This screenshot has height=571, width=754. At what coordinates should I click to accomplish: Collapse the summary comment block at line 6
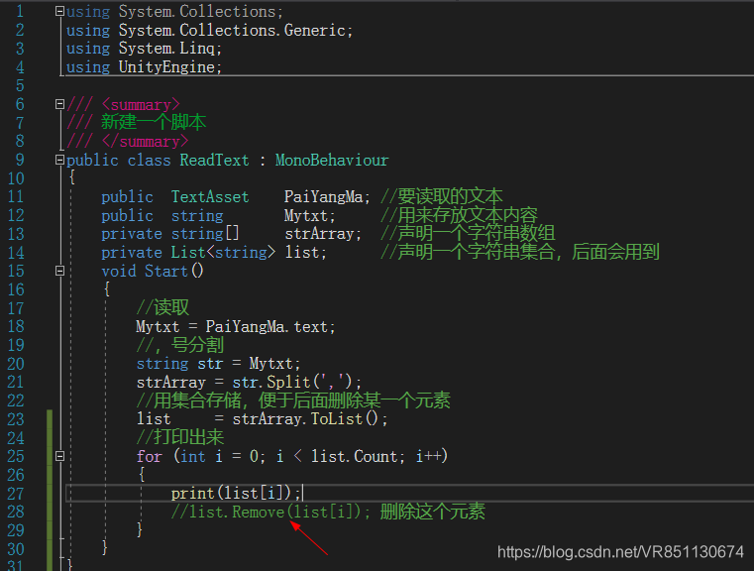(x=59, y=104)
